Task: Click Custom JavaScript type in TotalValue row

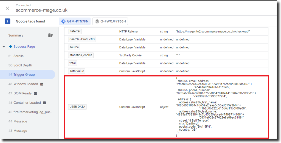Action: point(132,71)
